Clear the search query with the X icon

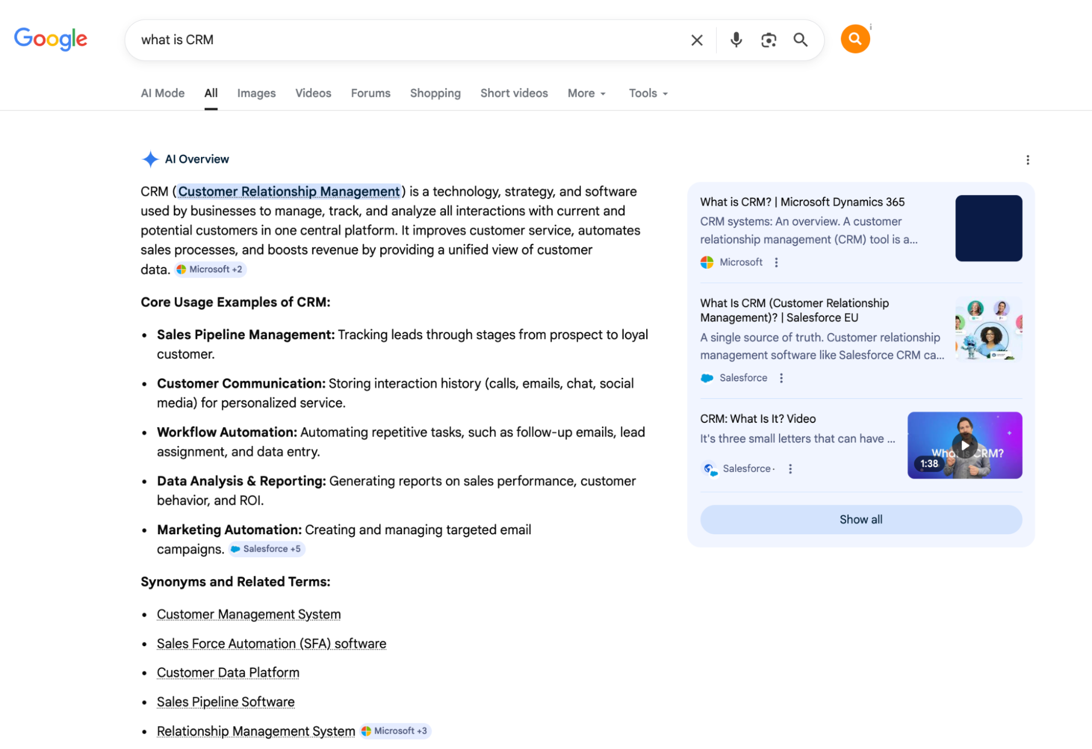coord(696,39)
